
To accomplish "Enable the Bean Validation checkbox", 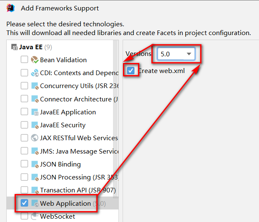I will point(24,60).
